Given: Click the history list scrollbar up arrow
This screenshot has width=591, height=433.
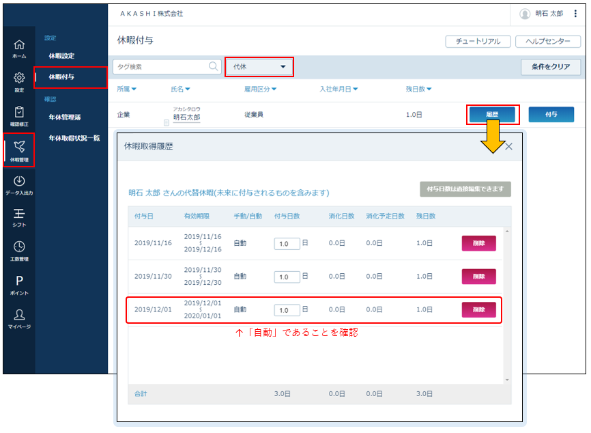Looking at the screenshot, I should click(x=507, y=232).
